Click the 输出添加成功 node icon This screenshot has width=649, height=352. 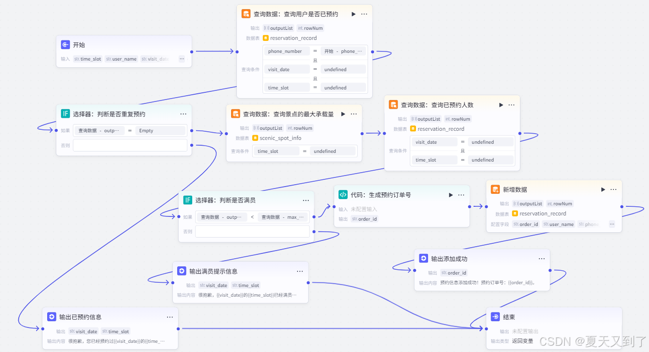click(x=423, y=258)
